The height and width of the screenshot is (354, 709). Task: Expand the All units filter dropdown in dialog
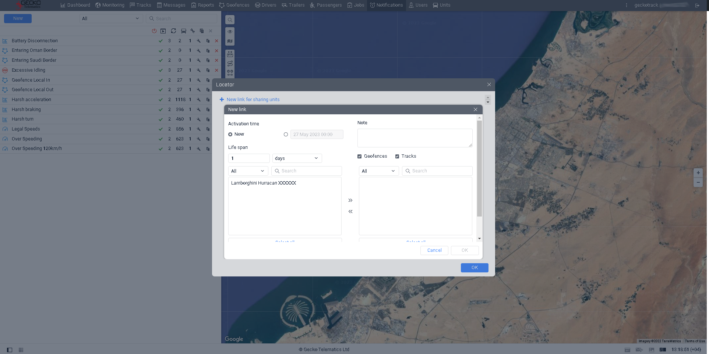click(x=248, y=171)
